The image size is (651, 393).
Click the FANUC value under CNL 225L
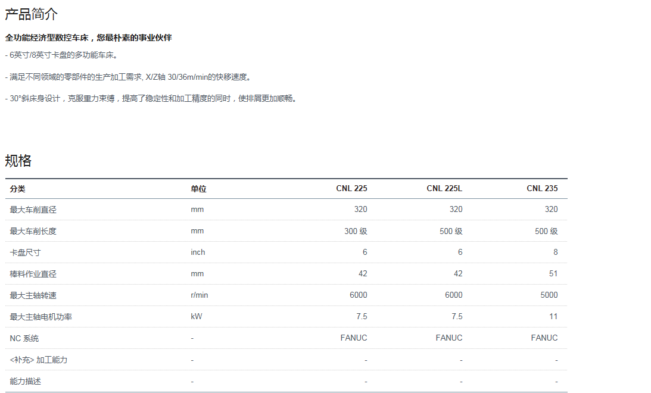(x=449, y=338)
